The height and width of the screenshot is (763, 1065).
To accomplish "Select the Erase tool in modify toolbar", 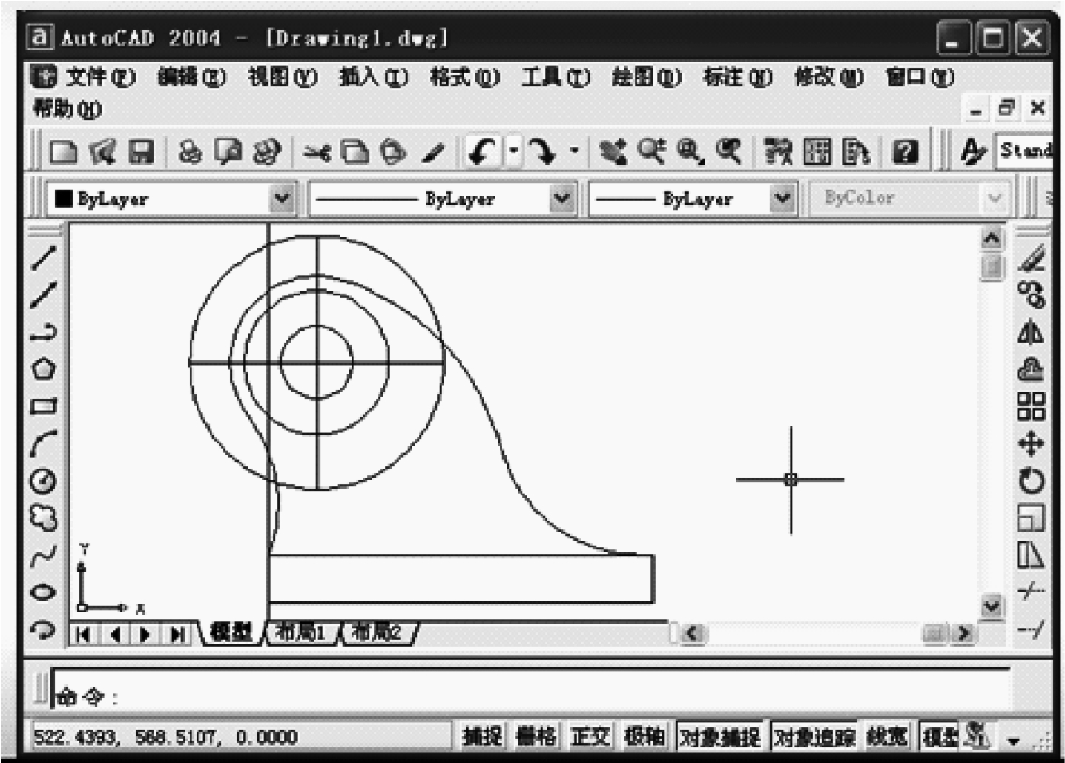I will point(1032,257).
